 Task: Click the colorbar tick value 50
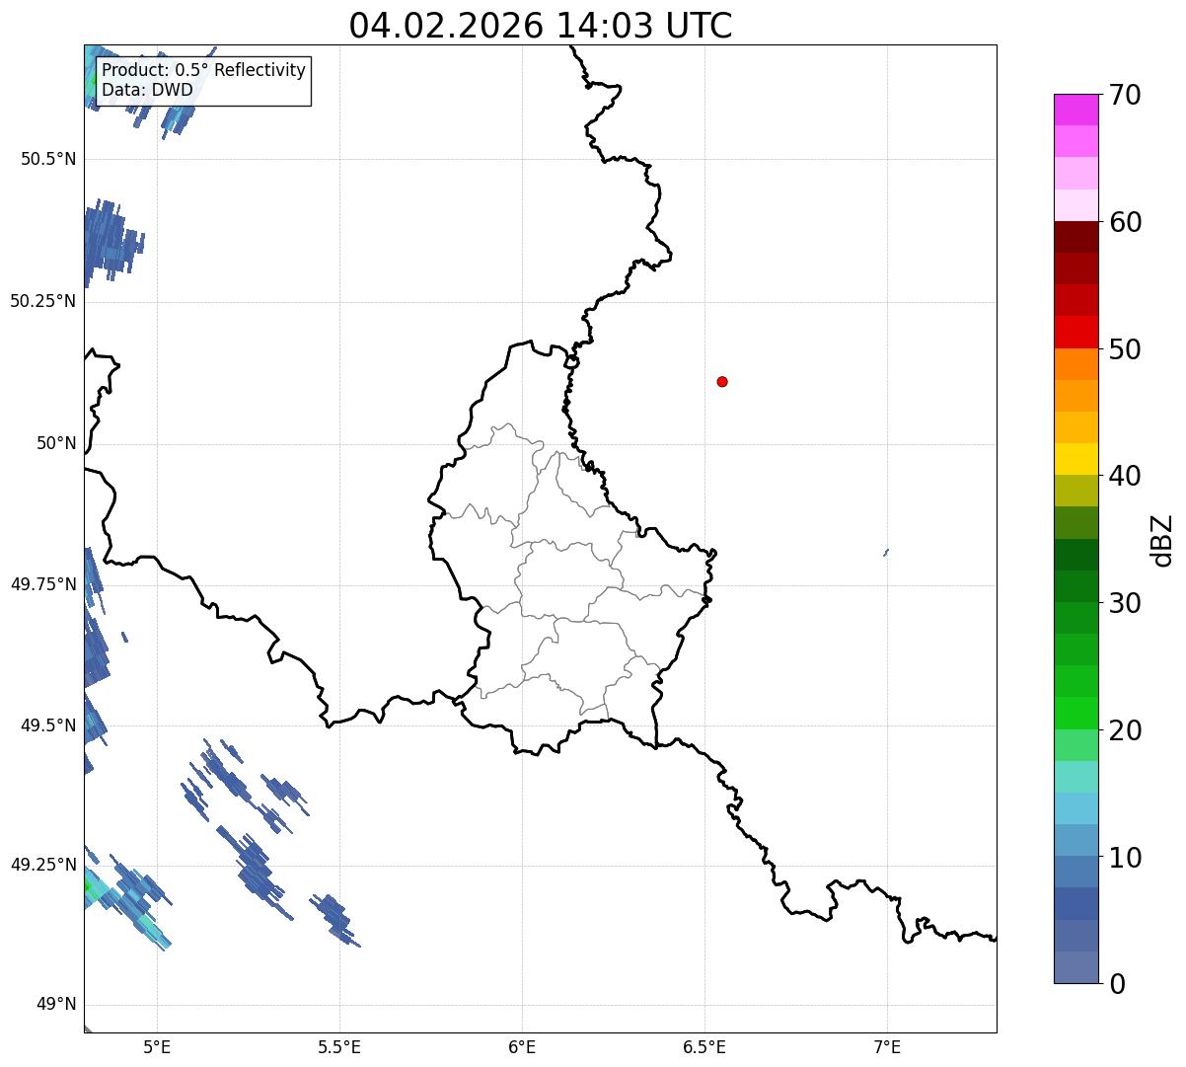pyautogui.click(x=1125, y=349)
